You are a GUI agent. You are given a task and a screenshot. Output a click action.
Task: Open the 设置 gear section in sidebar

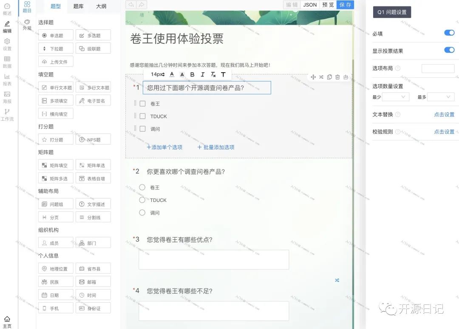point(7,45)
